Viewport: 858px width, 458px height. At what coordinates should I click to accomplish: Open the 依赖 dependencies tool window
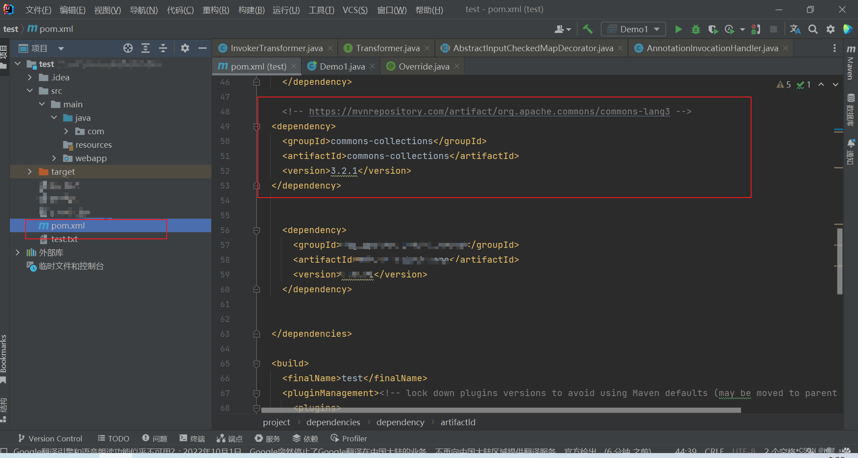pyautogui.click(x=305, y=439)
